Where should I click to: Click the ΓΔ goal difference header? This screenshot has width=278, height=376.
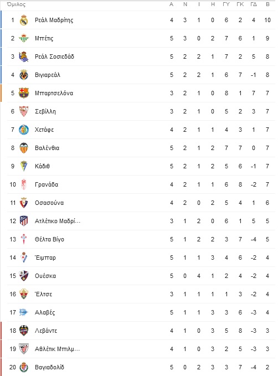click(254, 4)
